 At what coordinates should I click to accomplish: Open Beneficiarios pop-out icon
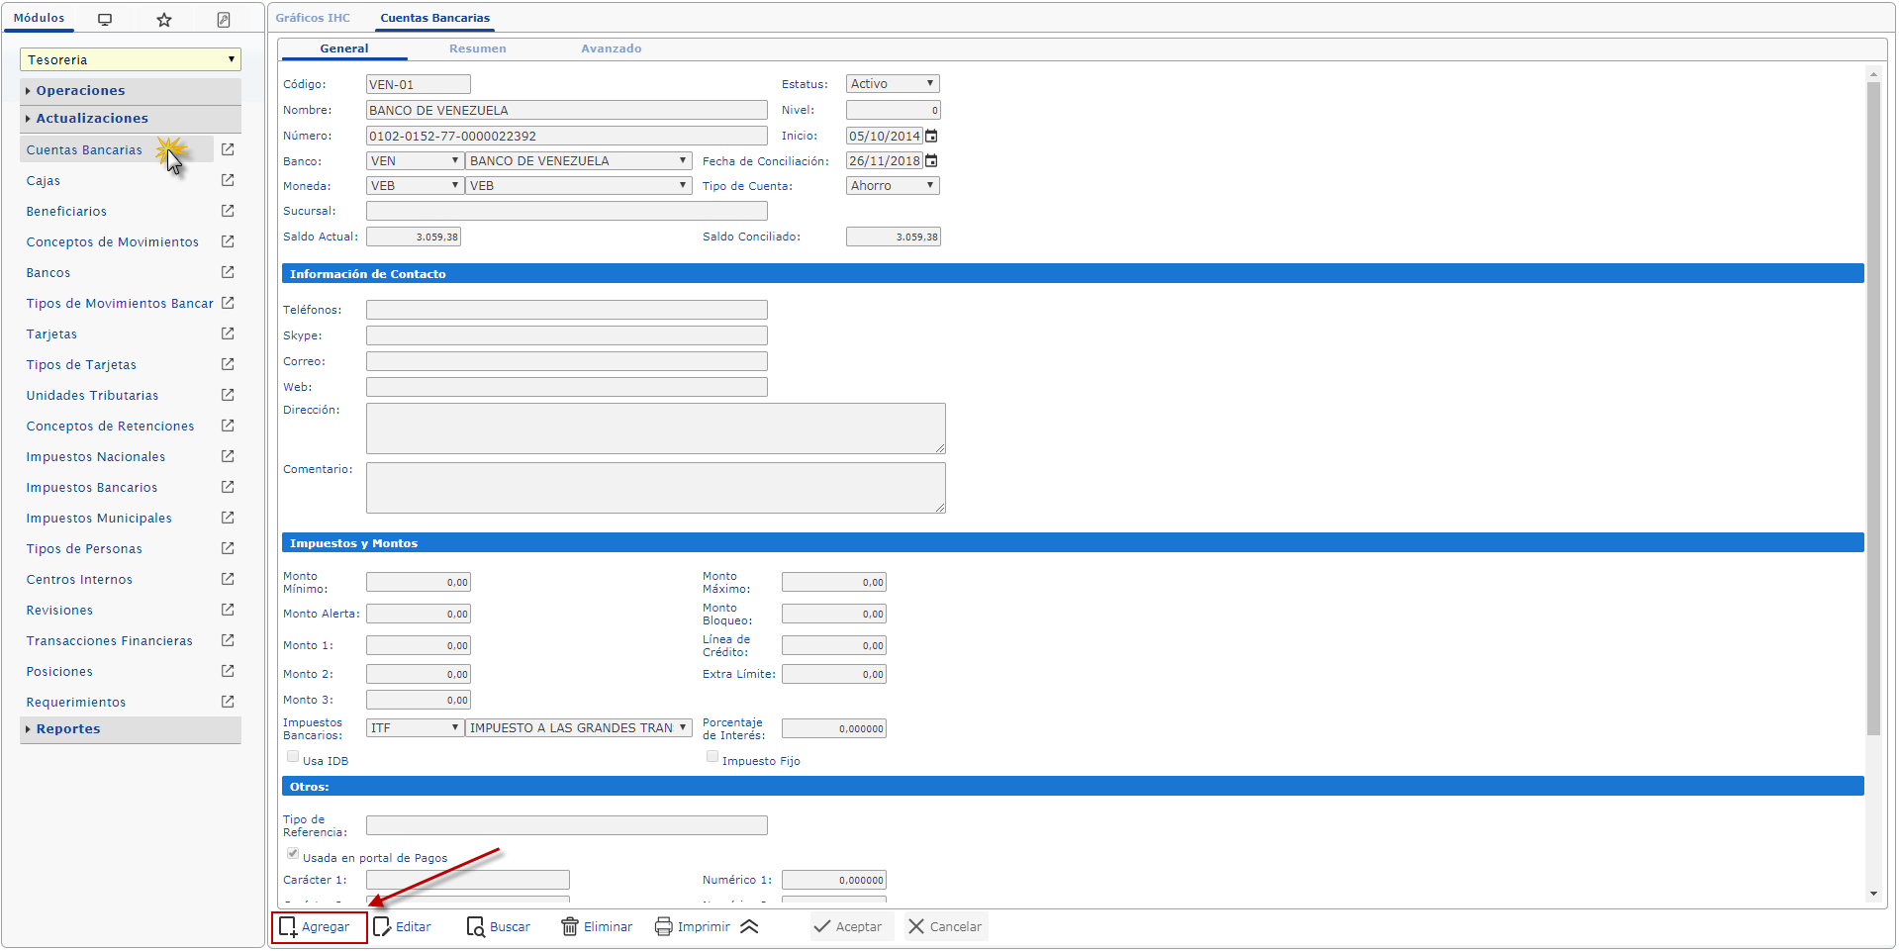(x=228, y=211)
